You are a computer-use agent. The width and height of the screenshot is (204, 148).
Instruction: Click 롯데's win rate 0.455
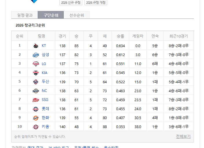(x=121, y=109)
